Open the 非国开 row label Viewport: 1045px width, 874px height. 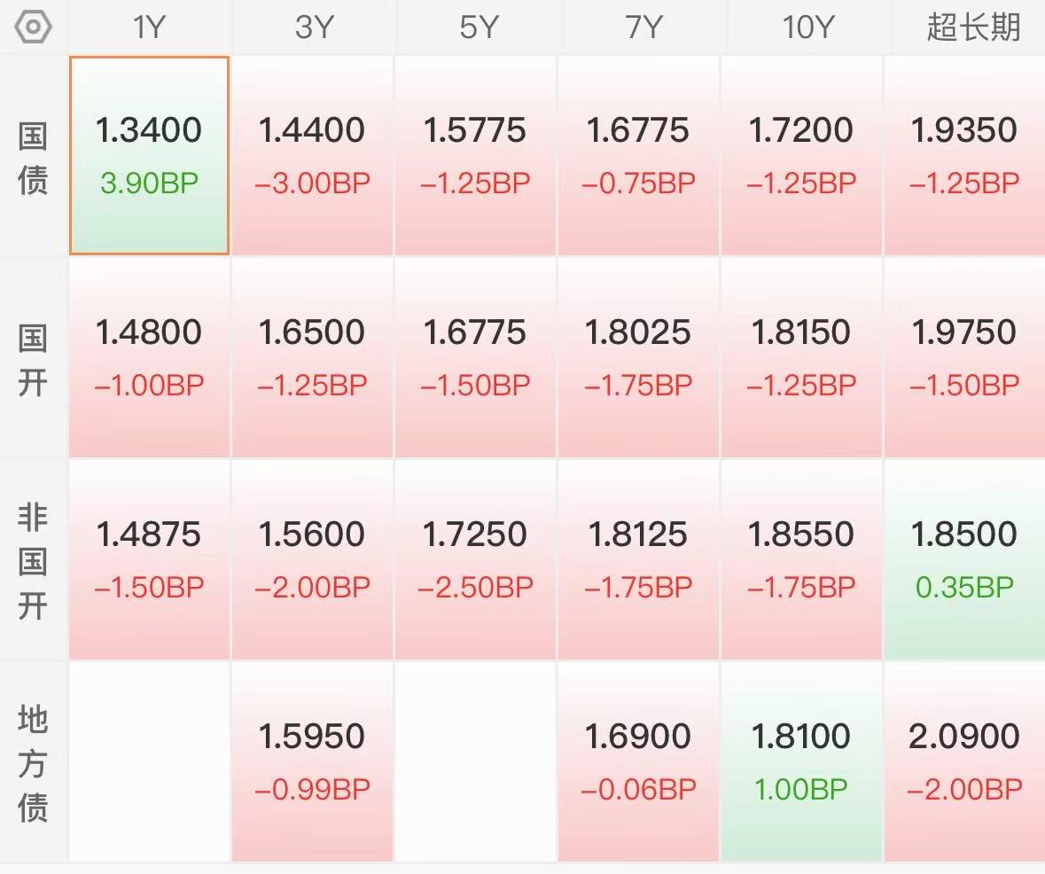[x=33, y=561]
